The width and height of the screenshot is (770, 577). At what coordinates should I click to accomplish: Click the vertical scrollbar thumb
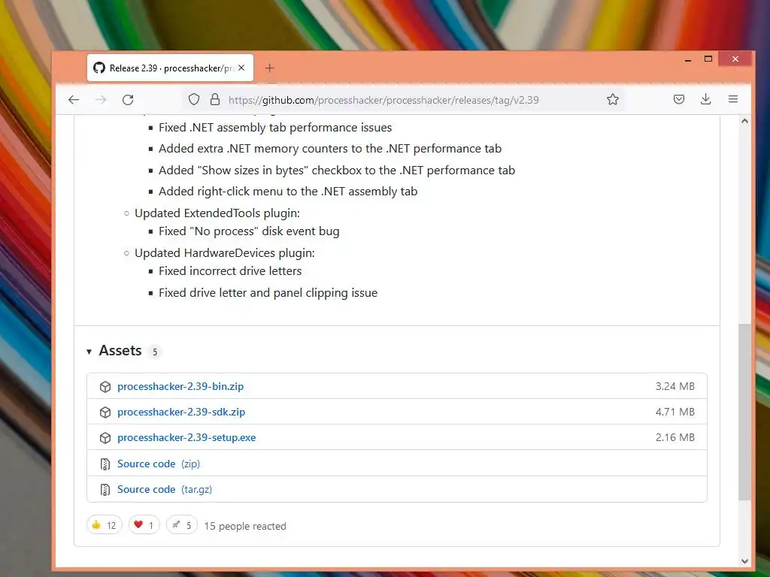pyautogui.click(x=744, y=412)
